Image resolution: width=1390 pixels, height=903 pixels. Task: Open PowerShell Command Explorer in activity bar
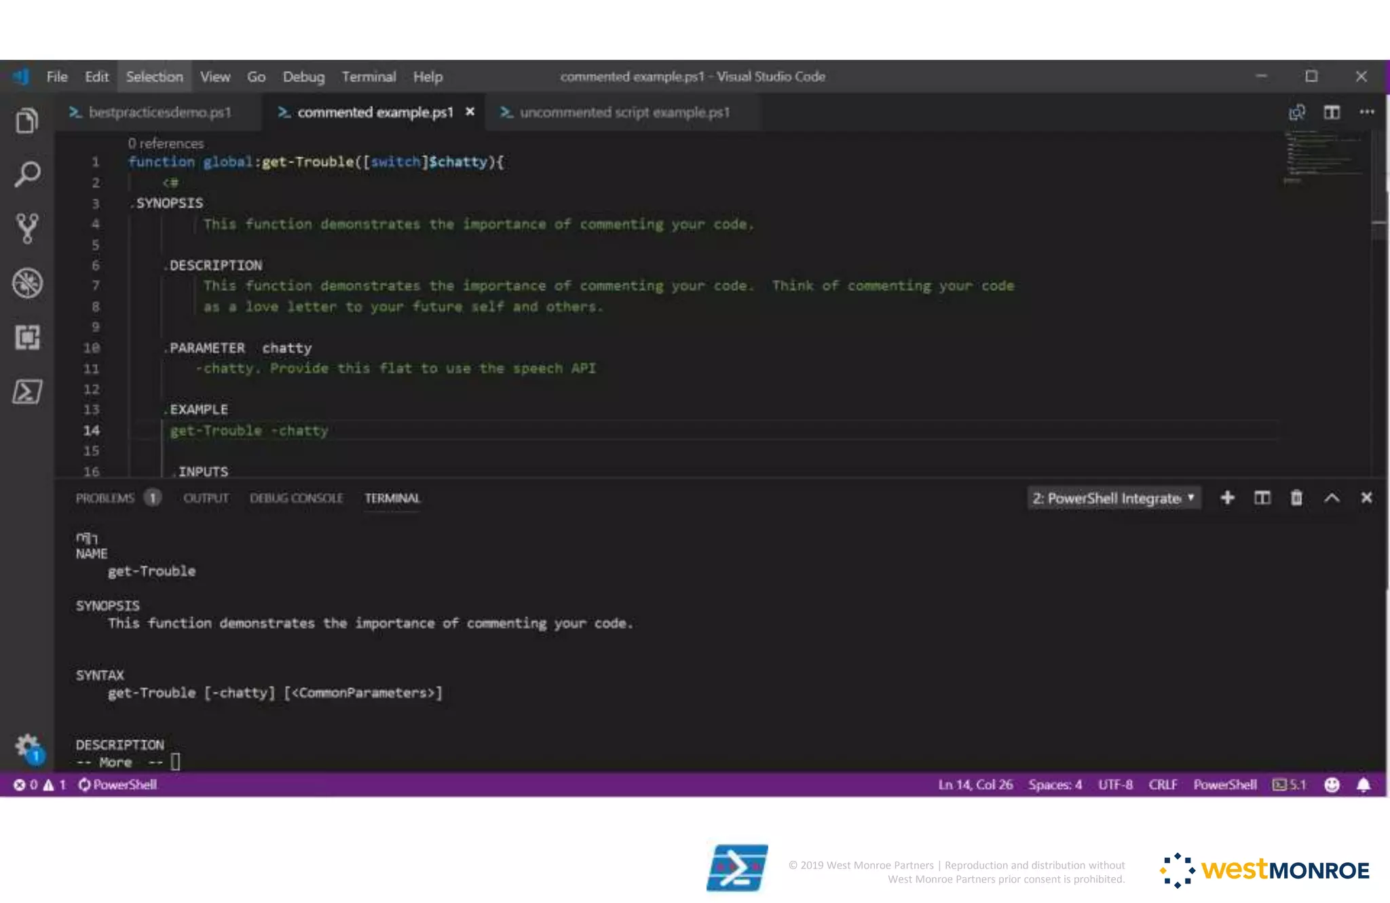tap(27, 391)
